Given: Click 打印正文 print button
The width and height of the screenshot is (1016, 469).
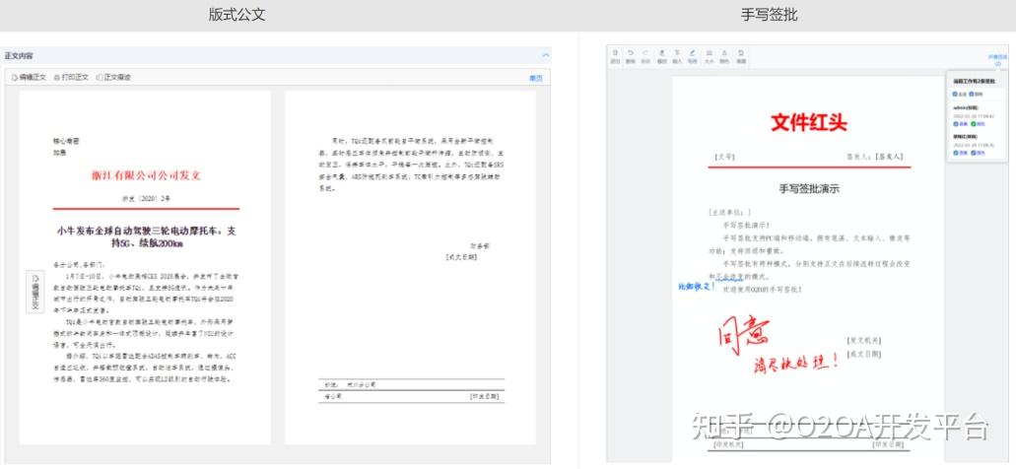Looking at the screenshot, I should [x=71, y=77].
